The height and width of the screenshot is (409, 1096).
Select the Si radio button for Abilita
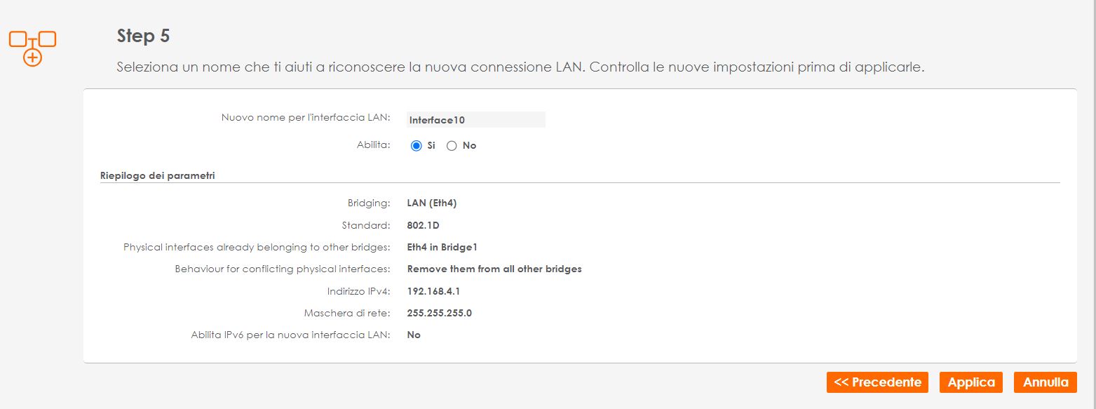click(417, 146)
